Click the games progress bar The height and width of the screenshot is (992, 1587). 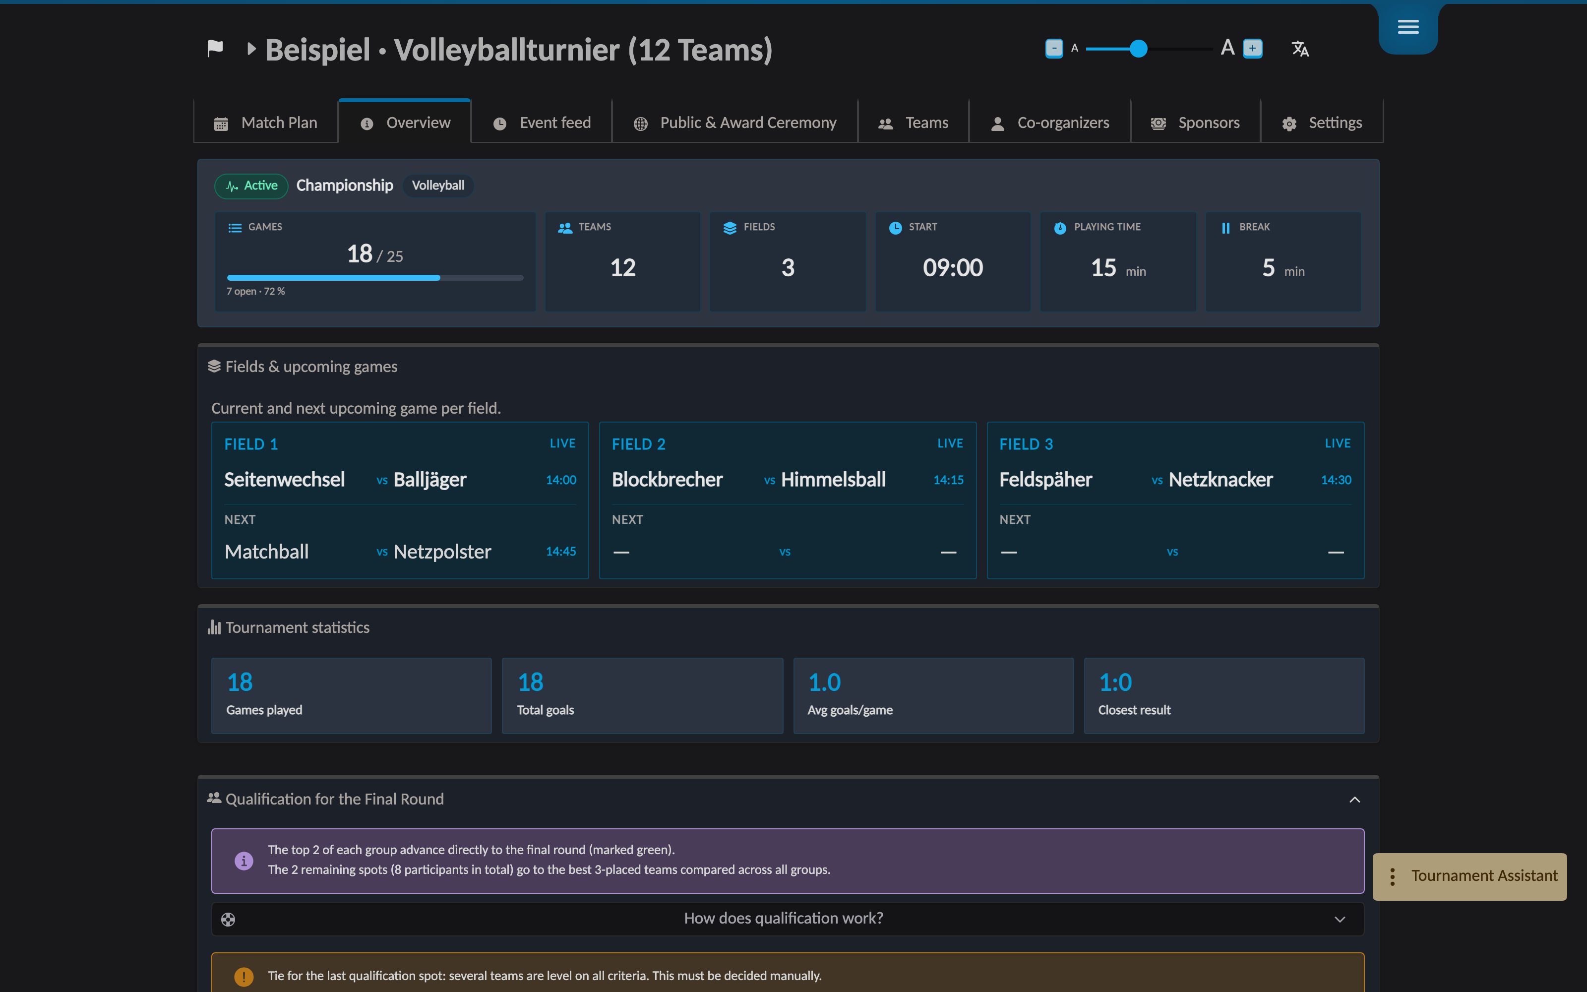click(x=375, y=278)
